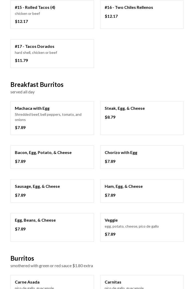Choose the #17 Tacos Dorados card
The image size is (194, 289).
(52, 53)
